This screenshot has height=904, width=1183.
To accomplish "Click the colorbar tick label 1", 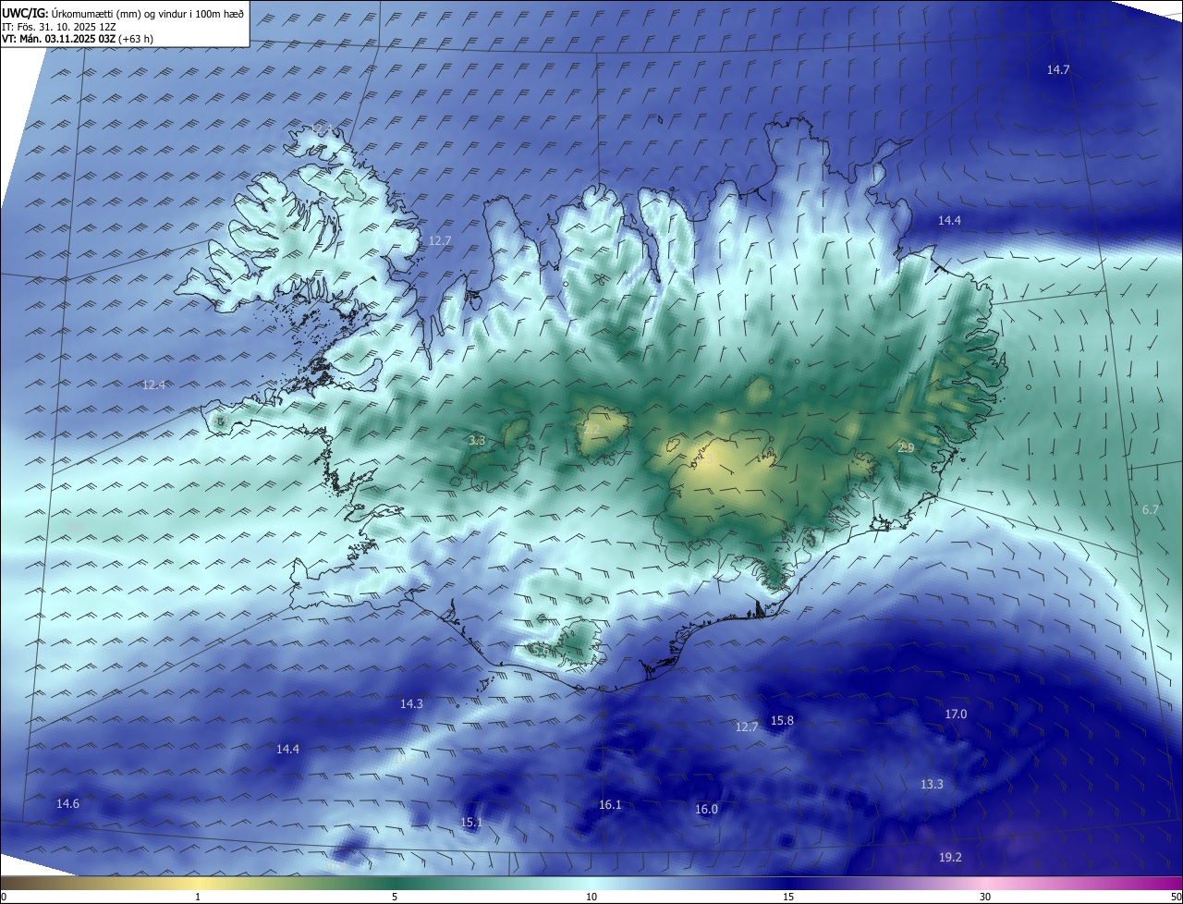I will click(198, 897).
